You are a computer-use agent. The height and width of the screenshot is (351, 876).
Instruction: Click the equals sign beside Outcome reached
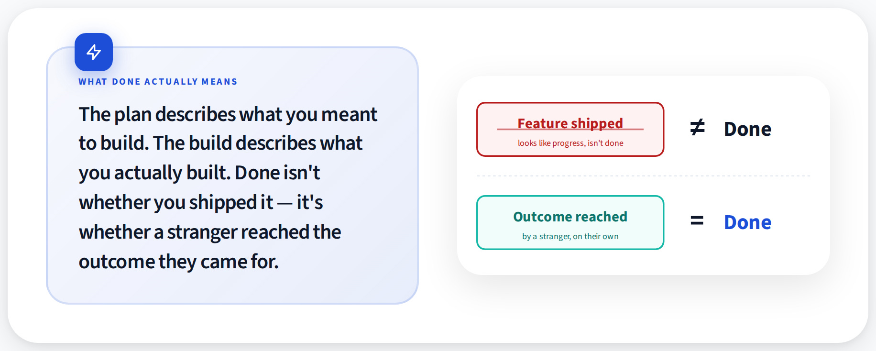click(697, 221)
